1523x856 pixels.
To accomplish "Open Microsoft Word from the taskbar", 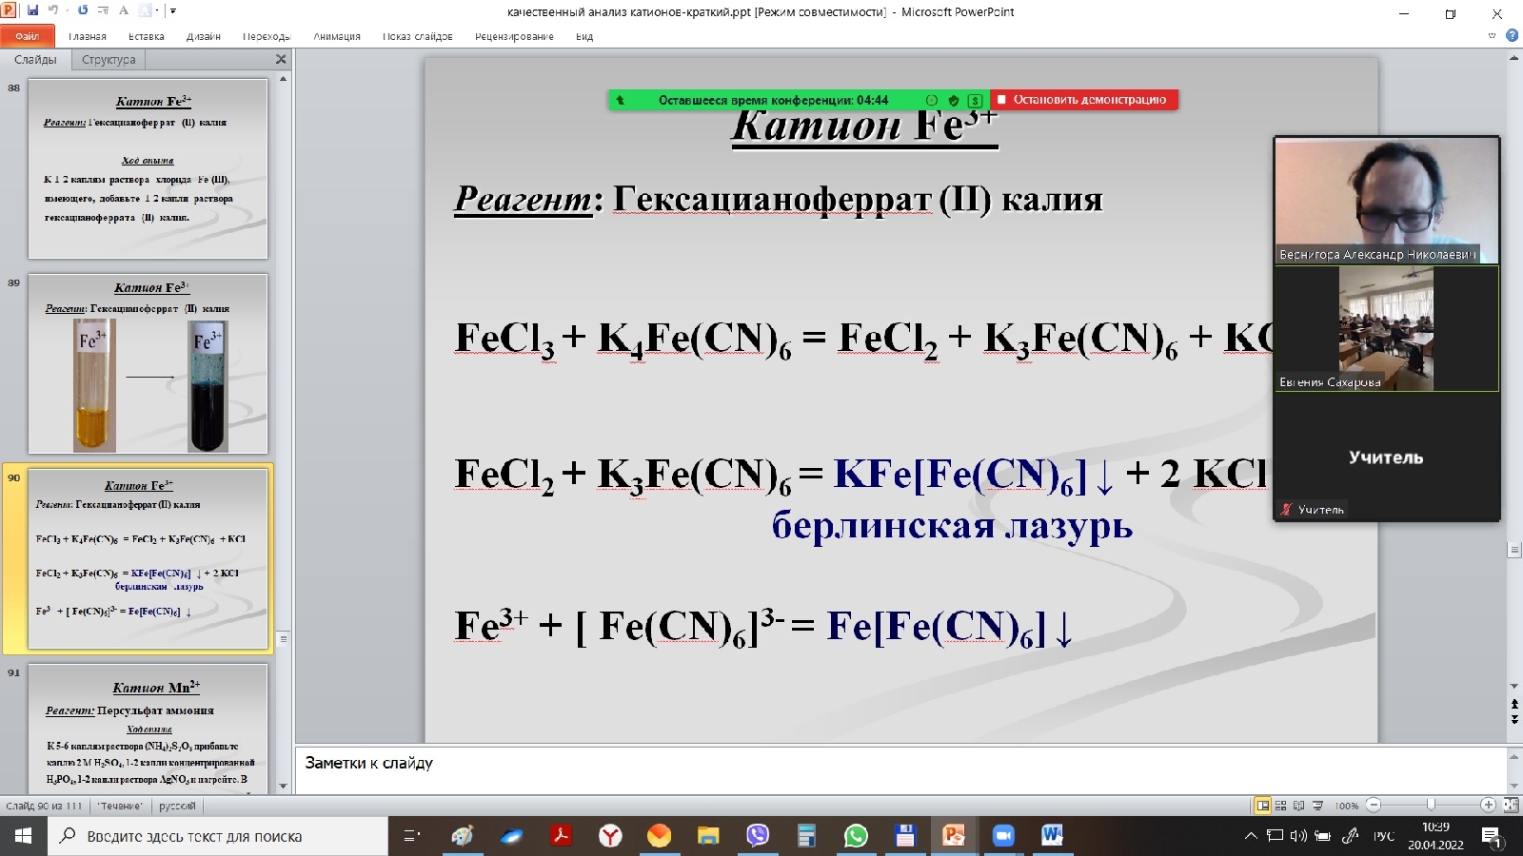I will tap(1051, 837).
